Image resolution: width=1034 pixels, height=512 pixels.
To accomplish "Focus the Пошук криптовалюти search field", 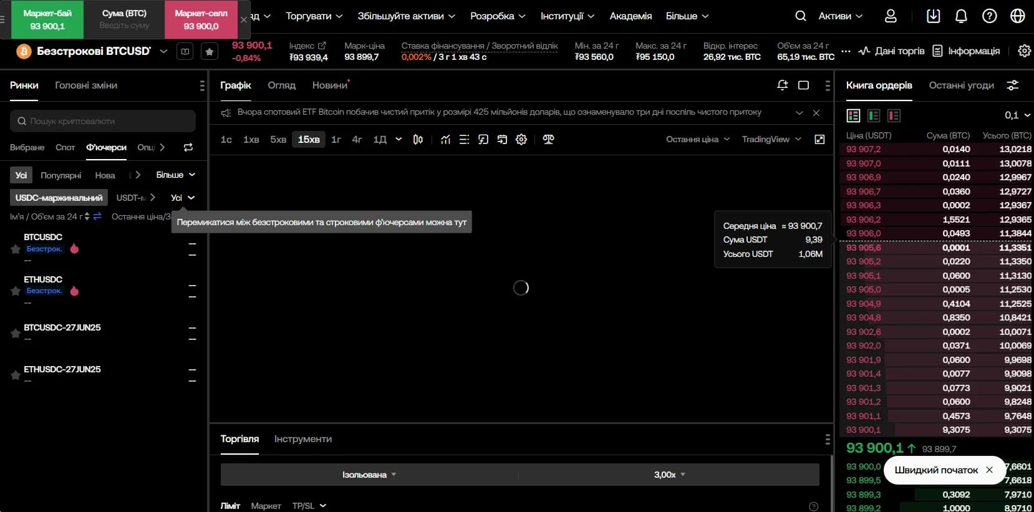I will 103,121.
